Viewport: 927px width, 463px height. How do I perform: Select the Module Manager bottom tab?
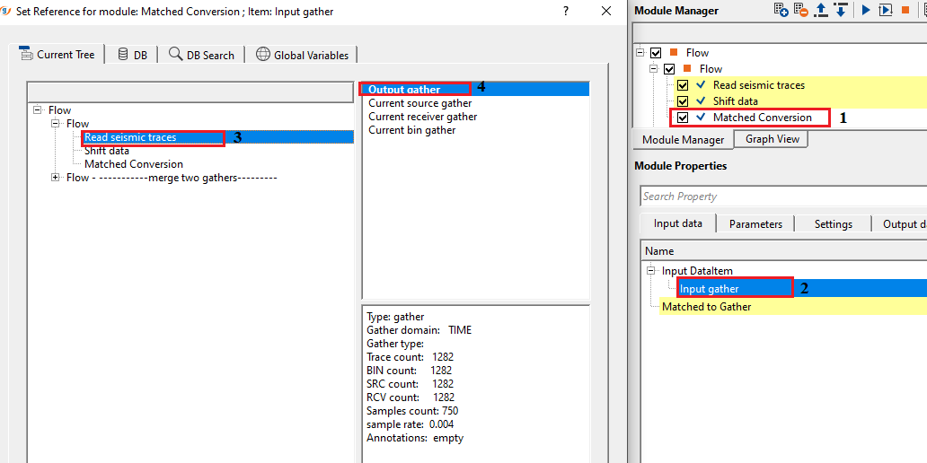point(683,139)
